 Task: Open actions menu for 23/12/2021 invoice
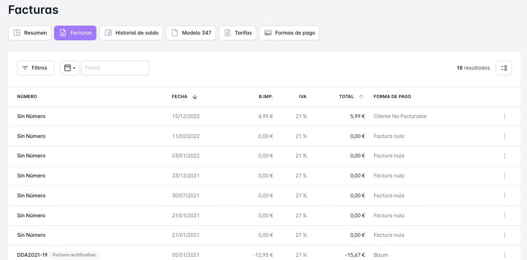(x=504, y=176)
